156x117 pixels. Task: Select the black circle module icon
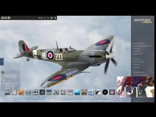point(105,92)
